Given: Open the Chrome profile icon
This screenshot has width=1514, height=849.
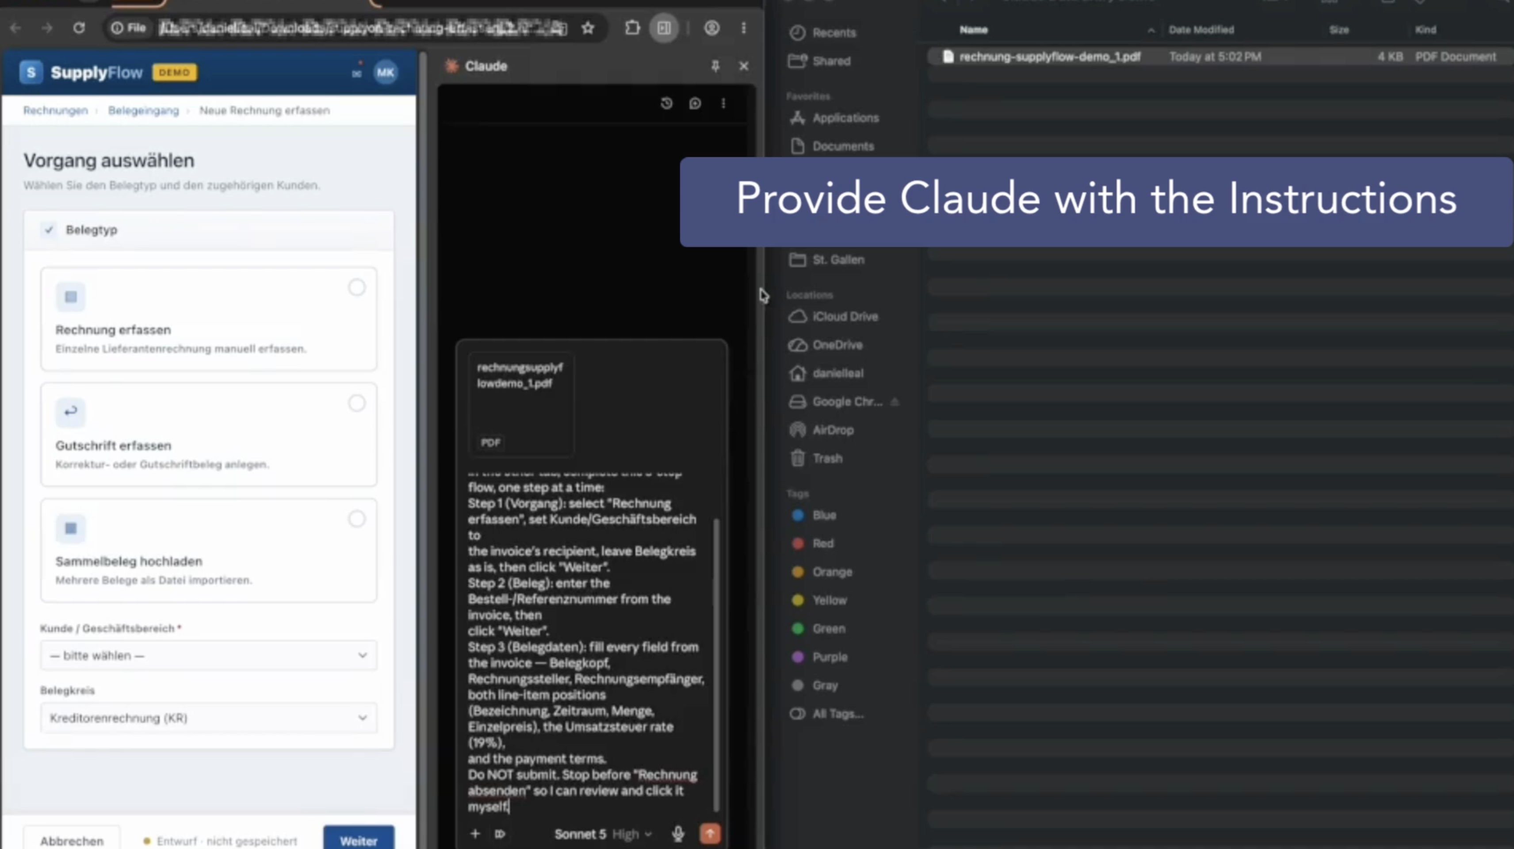Looking at the screenshot, I should (x=712, y=27).
